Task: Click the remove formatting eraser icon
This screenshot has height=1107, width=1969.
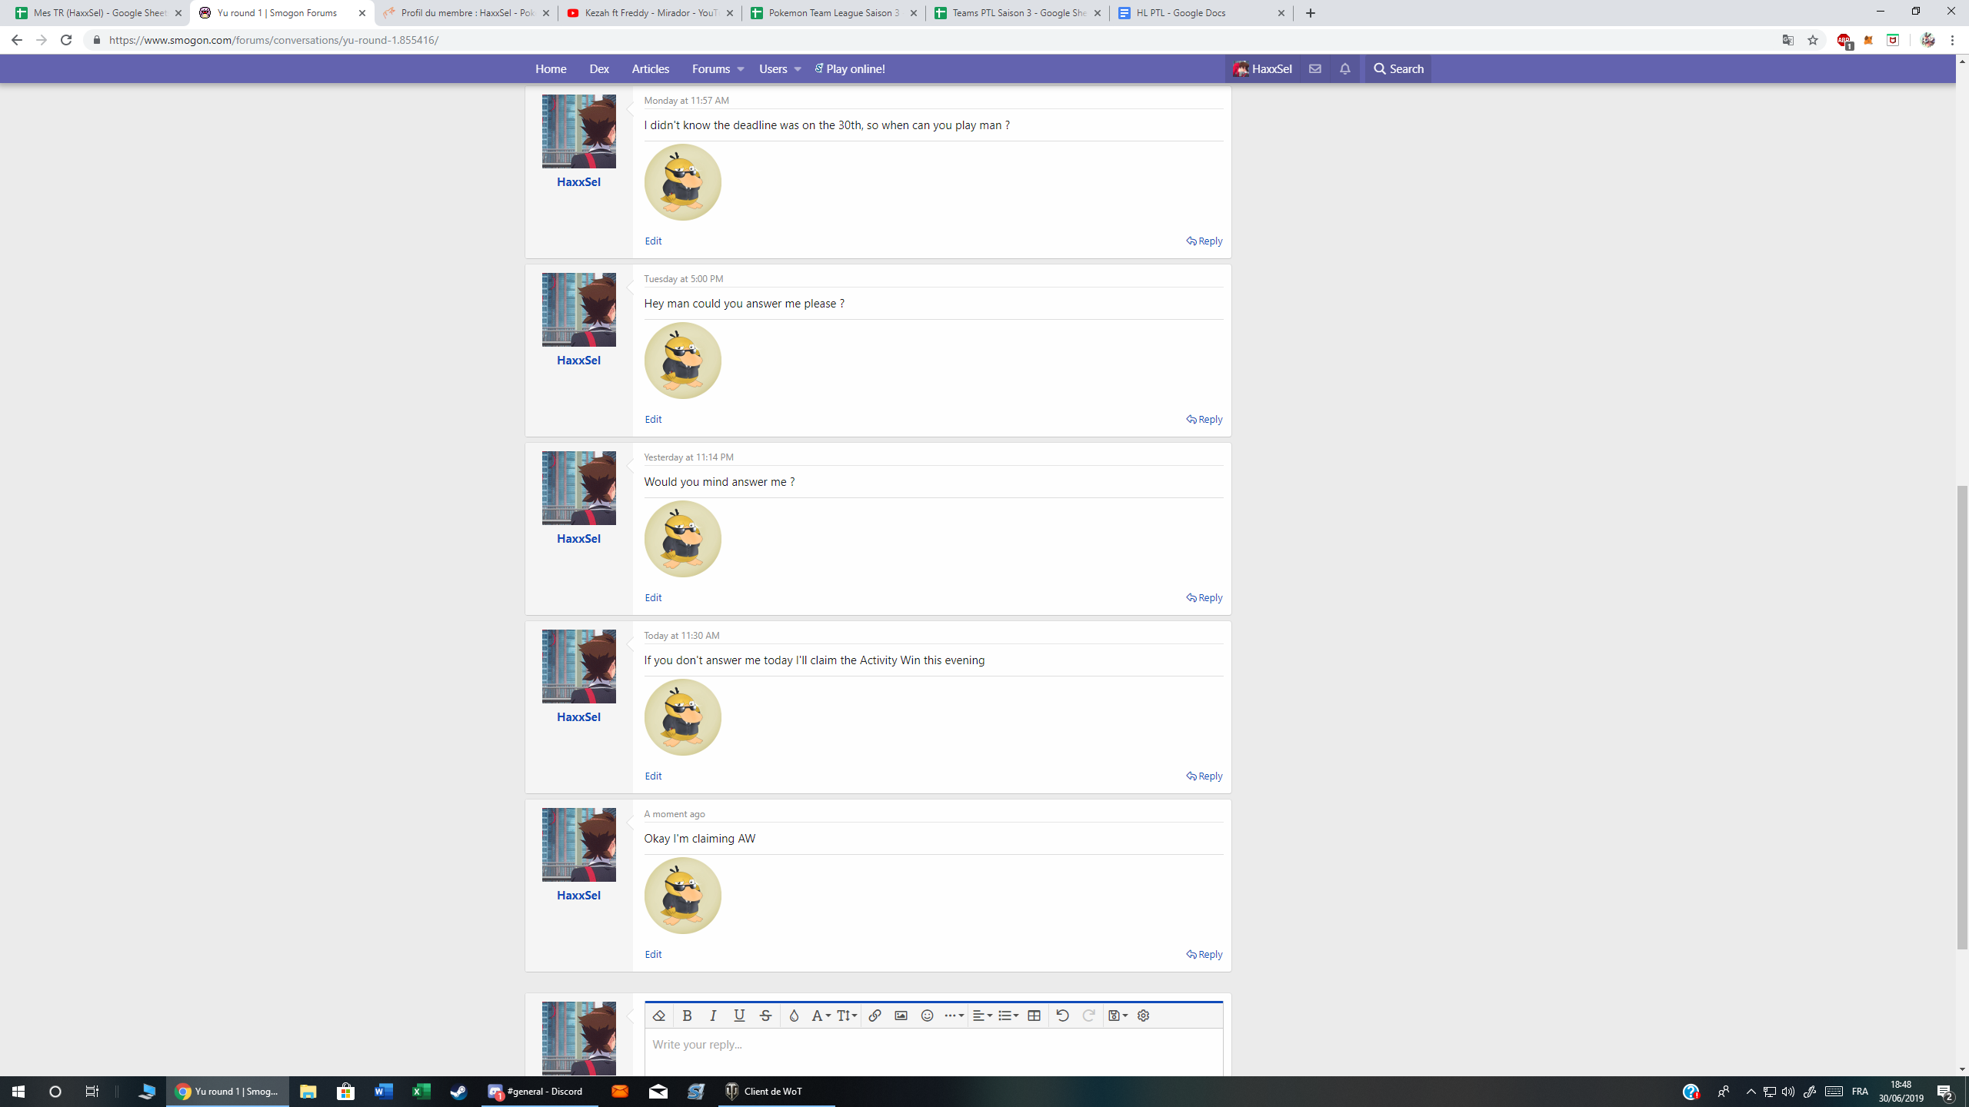Action: coord(658,1016)
